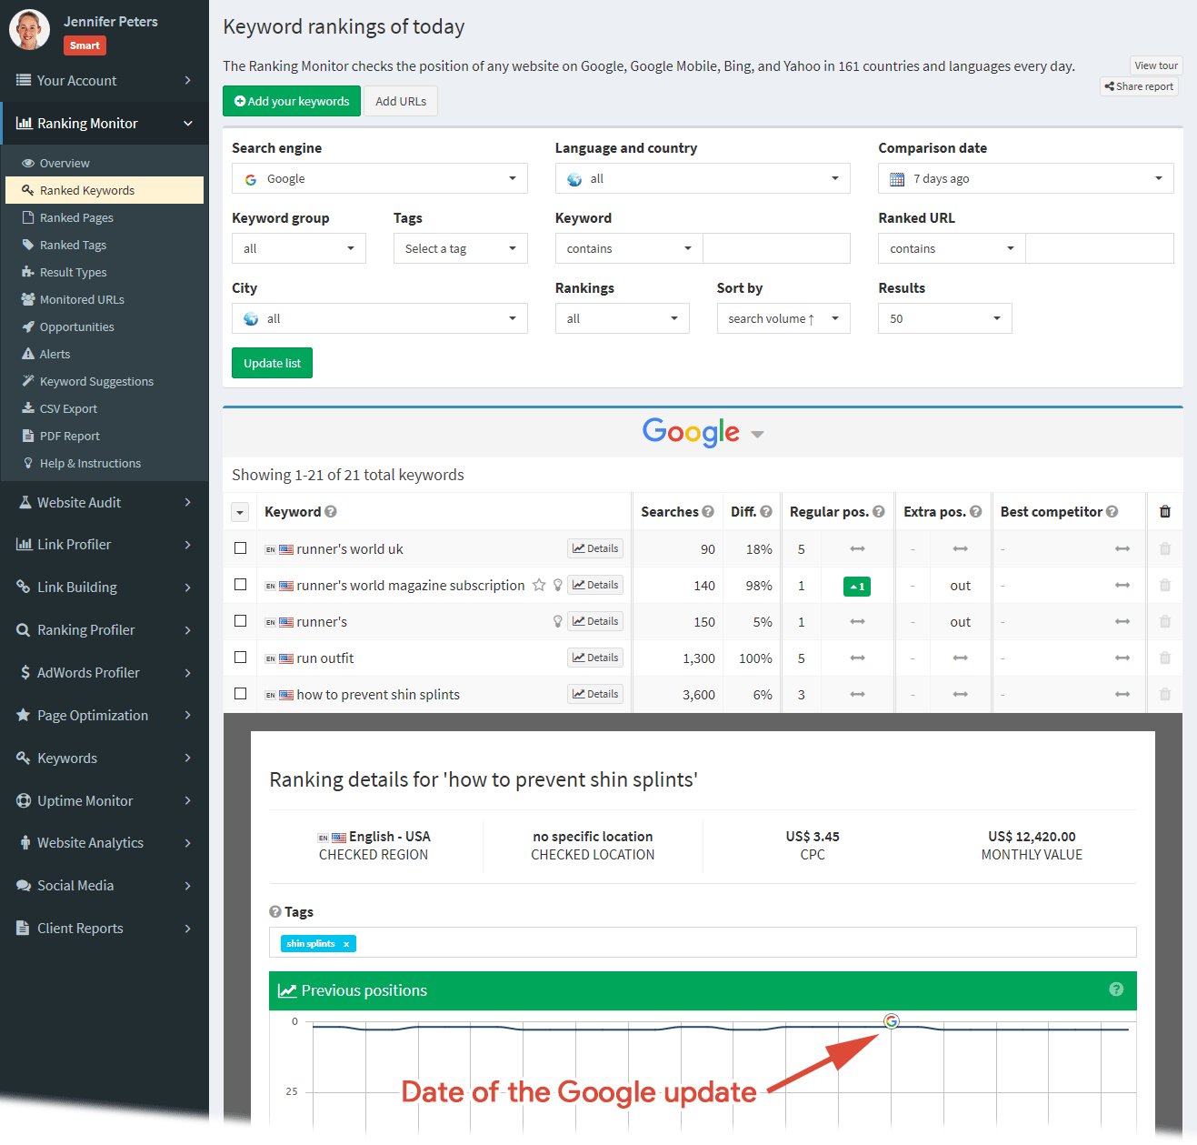The height and width of the screenshot is (1145, 1197).
Task: Open Ranked Pages in the sidebar
Action: coord(76,218)
